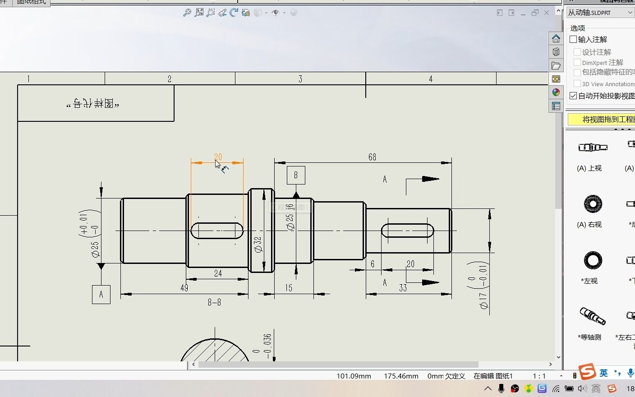Image resolution: width=635 pixels, height=397 pixels.
Task: Open the 从动轴.SLDPRT part dropdown
Action: 600,13
